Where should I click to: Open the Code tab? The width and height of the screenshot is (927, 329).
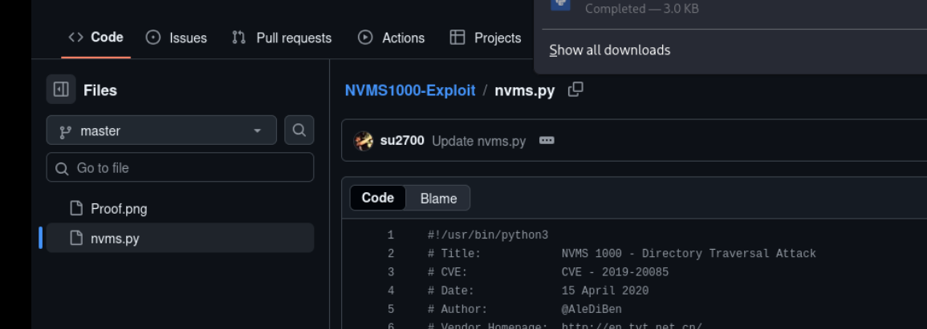[96, 38]
